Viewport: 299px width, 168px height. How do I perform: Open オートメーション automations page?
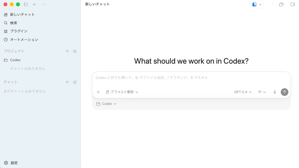[x=21, y=40]
